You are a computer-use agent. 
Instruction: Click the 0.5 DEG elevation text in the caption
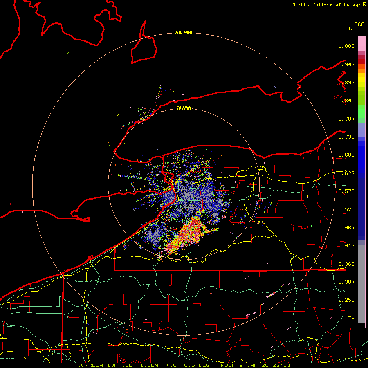pyautogui.click(x=197, y=365)
